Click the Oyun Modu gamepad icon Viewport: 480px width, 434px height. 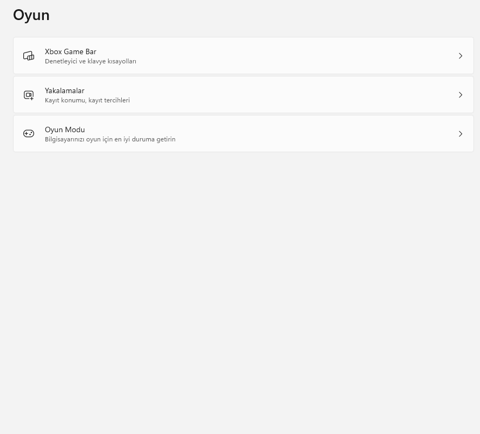[29, 134]
